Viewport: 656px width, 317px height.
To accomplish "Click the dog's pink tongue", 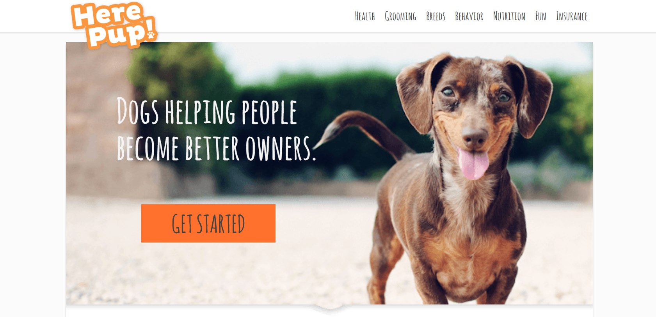I will (473, 164).
